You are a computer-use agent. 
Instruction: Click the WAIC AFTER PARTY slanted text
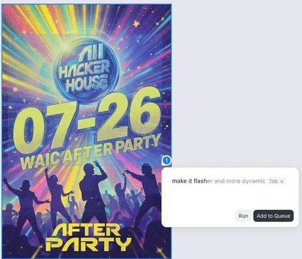90,152
